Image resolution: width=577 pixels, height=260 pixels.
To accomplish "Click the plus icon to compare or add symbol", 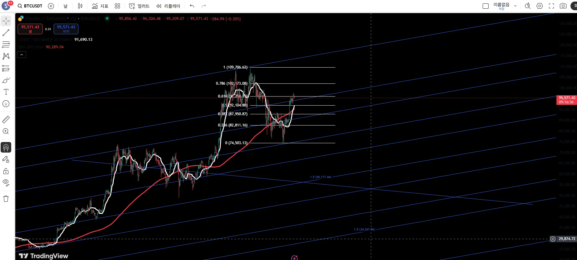I will click(x=51, y=6).
